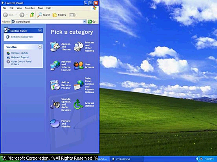The height and width of the screenshot is (162, 217).
Task: Open the Help menu
Action: [x=49, y=8]
